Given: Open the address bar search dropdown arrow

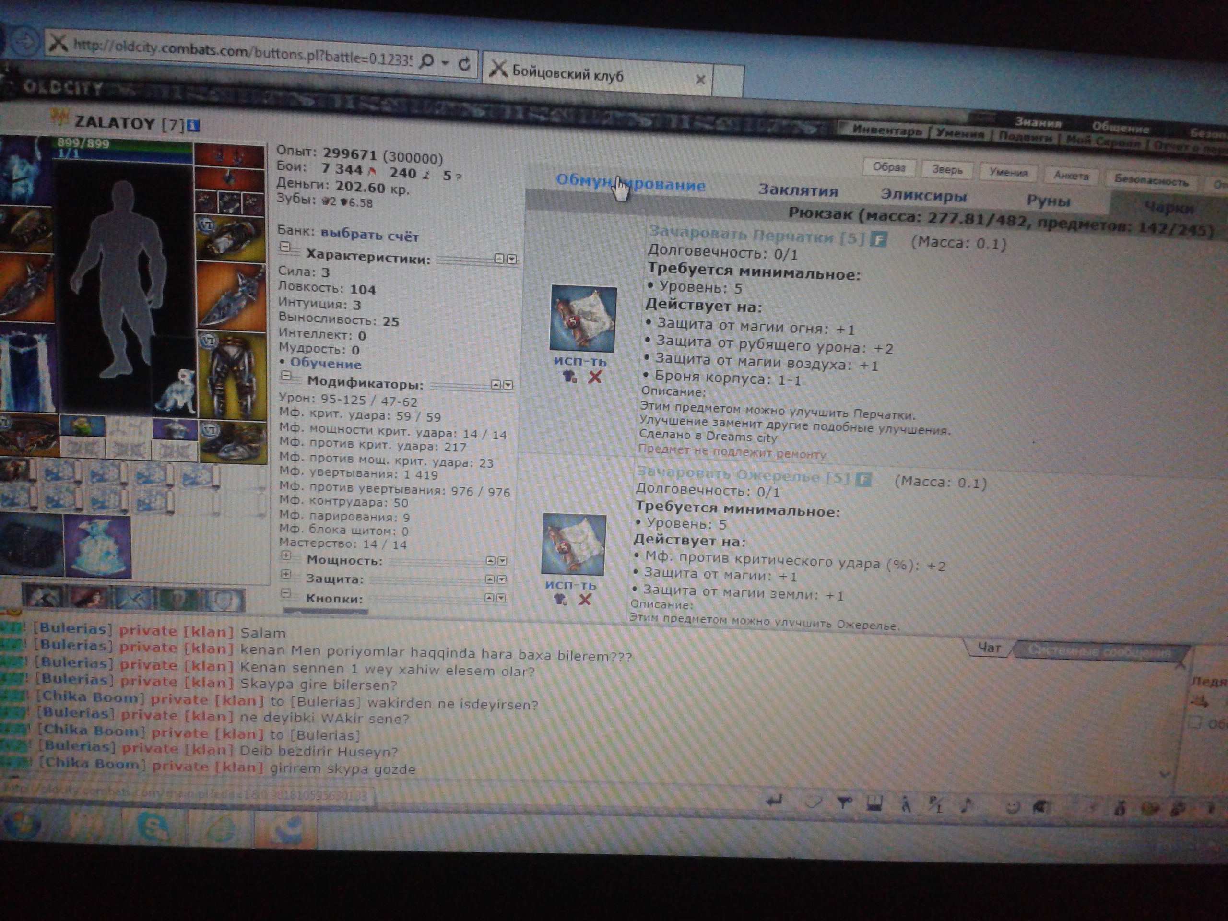Looking at the screenshot, I should 445,62.
